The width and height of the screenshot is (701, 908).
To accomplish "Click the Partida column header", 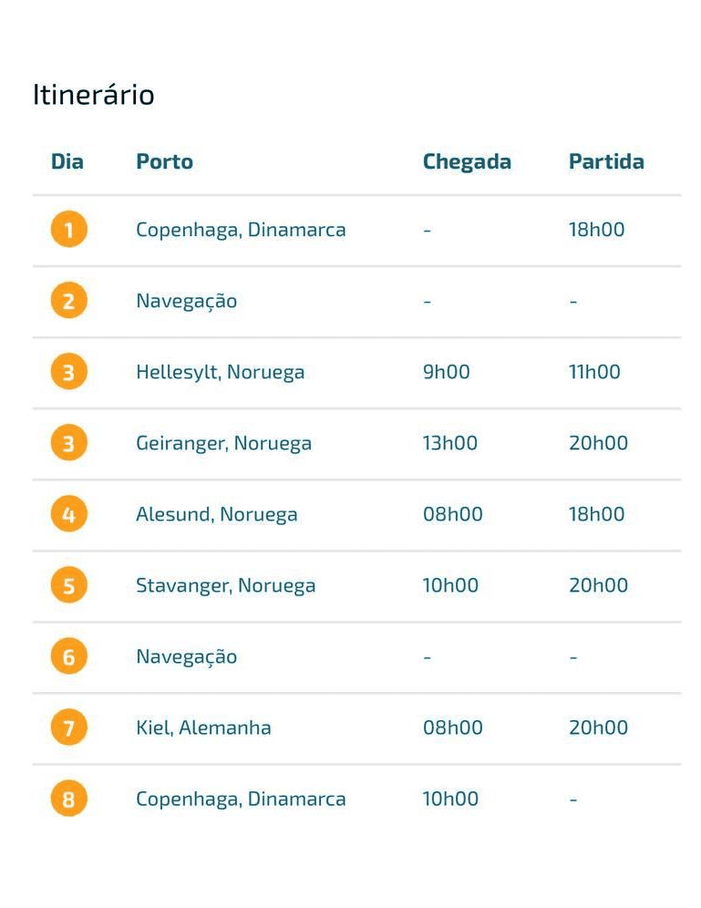I will (606, 161).
